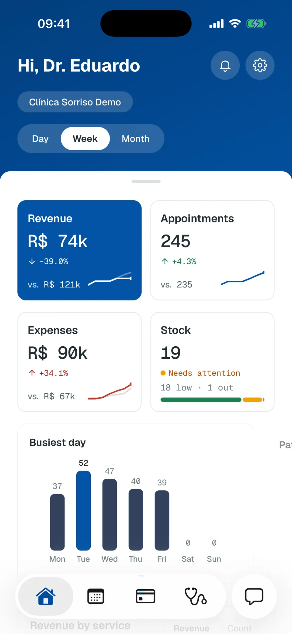
Task: Tap the "+4.3%" appointments change
Action: pyautogui.click(x=184, y=261)
